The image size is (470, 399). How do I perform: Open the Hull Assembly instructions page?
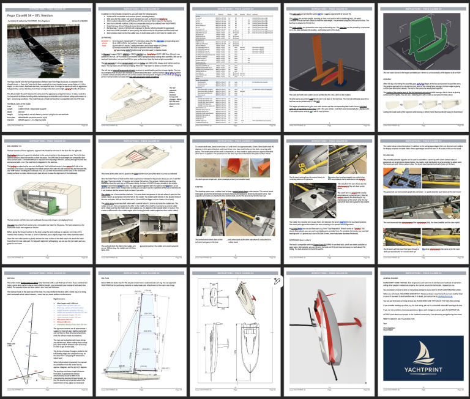click(x=47, y=199)
